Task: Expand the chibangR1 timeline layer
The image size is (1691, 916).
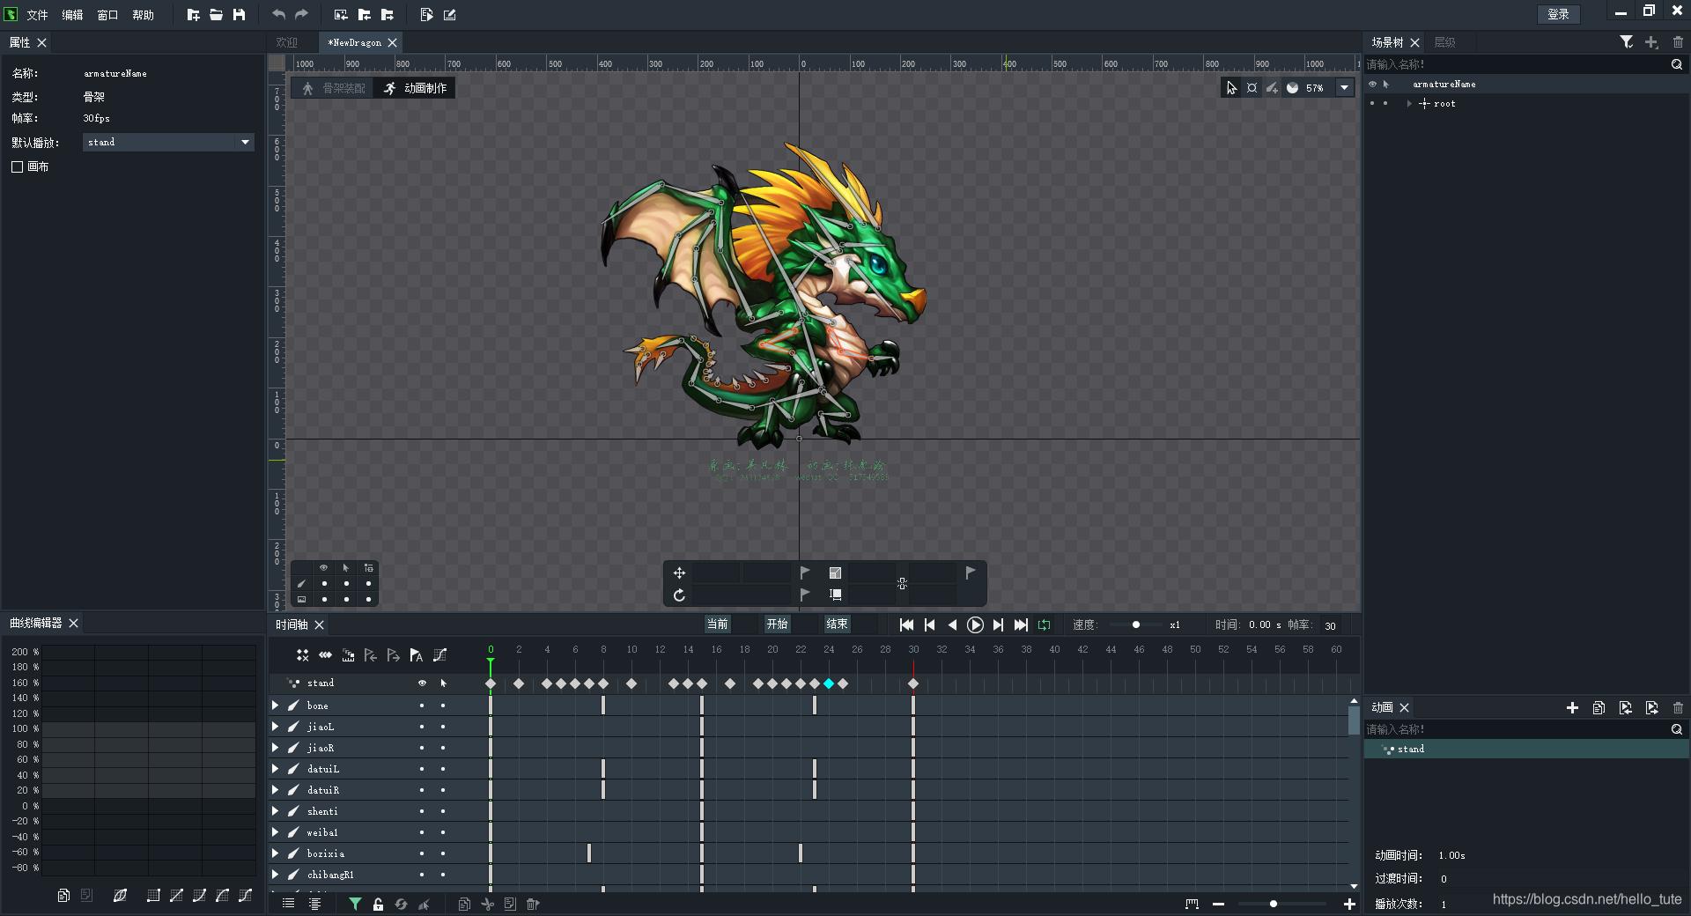Action: [x=275, y=875]
